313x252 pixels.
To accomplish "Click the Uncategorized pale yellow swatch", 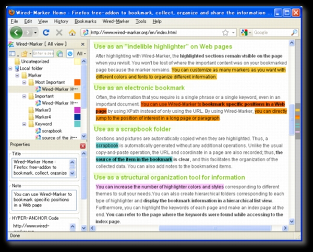I will coord(77,61).
